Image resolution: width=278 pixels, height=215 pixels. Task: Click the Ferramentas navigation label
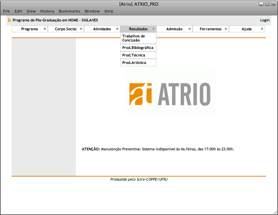(x=210, y=29)
